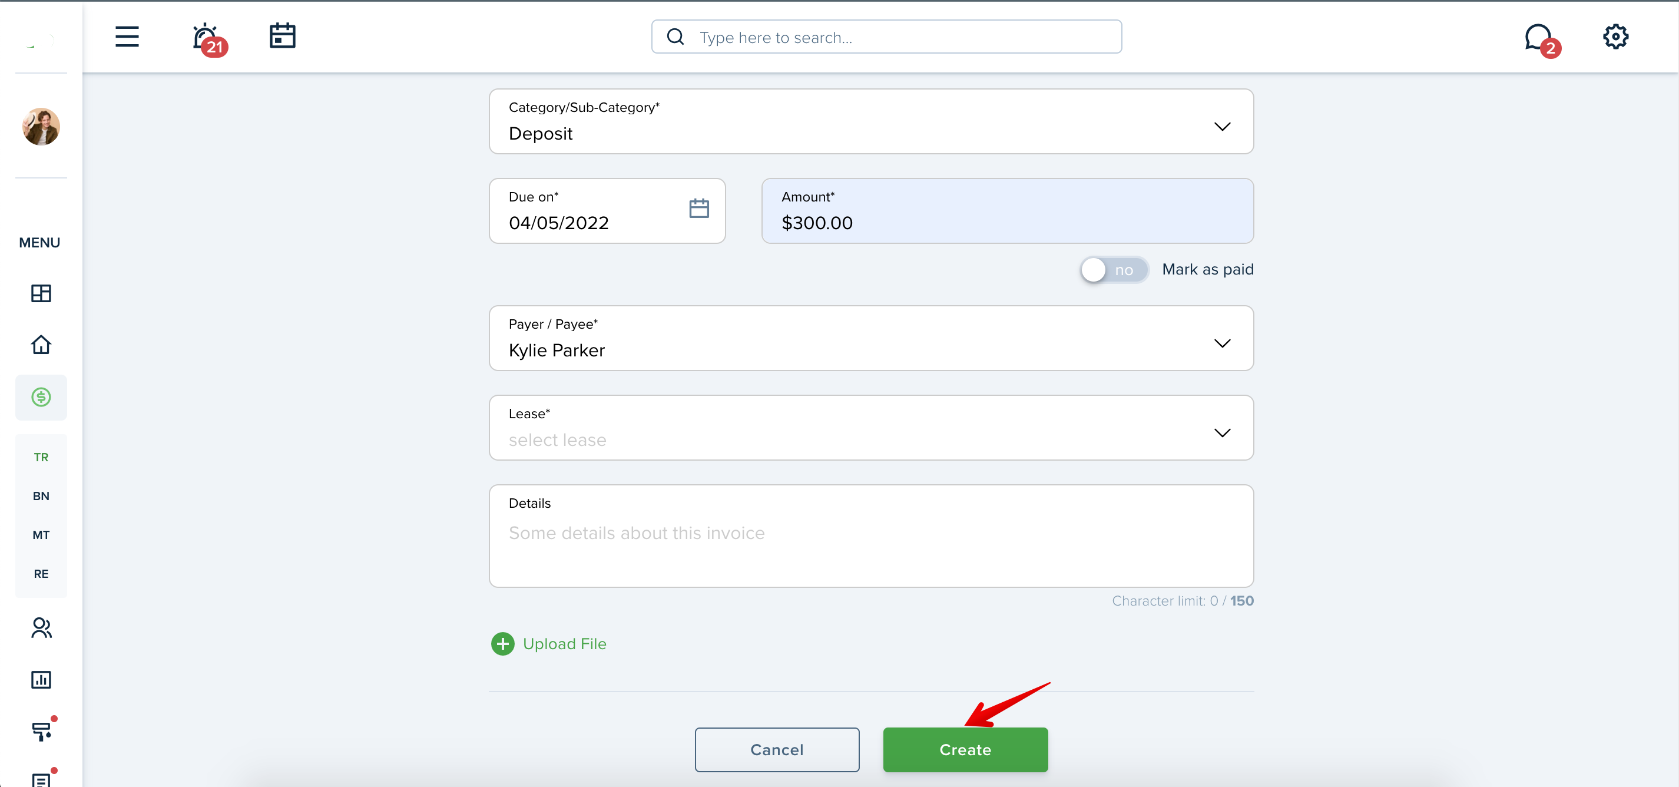Open the TR submenu item
The width and height of the screenshot is (1679, 787).
41,457
